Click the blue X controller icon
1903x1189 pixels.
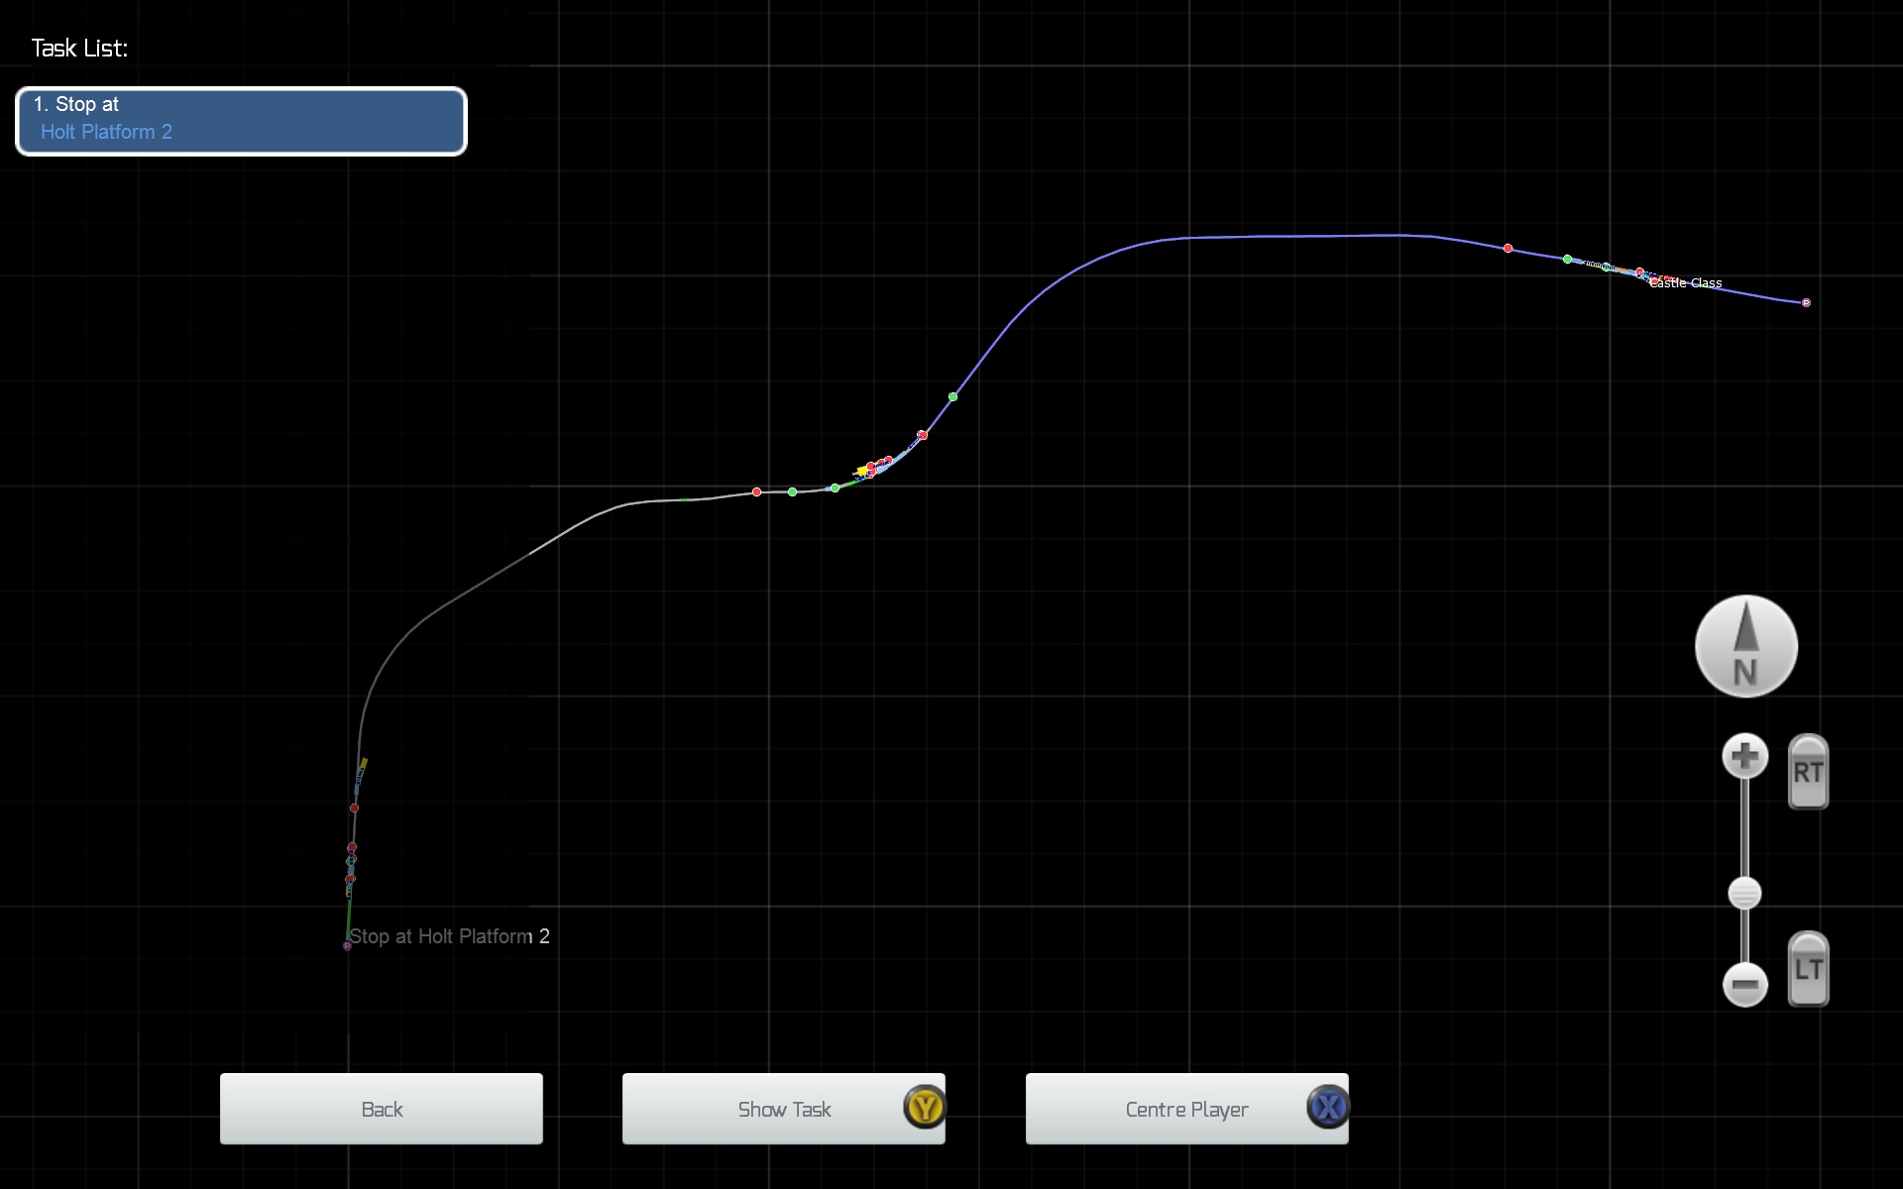click(x=1328, y=1107)
